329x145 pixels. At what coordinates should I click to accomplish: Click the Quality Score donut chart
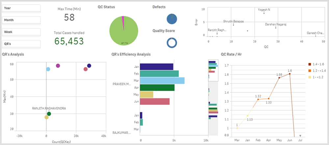click(x=172, y=43)
